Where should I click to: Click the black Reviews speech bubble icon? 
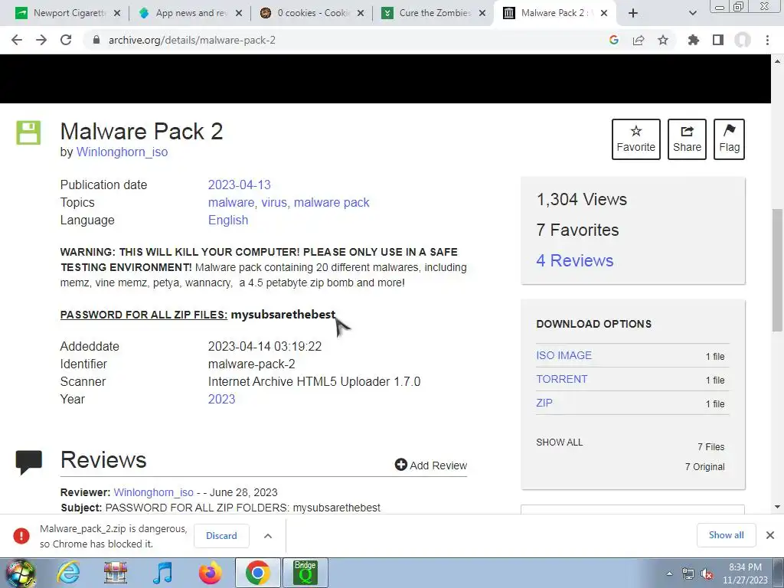pyautogui.click(x=29, y=462)
